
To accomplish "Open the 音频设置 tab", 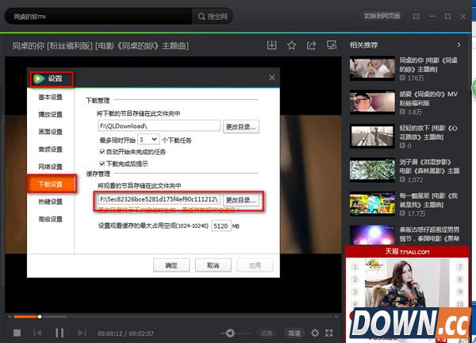I will click(x=51, y=149).
